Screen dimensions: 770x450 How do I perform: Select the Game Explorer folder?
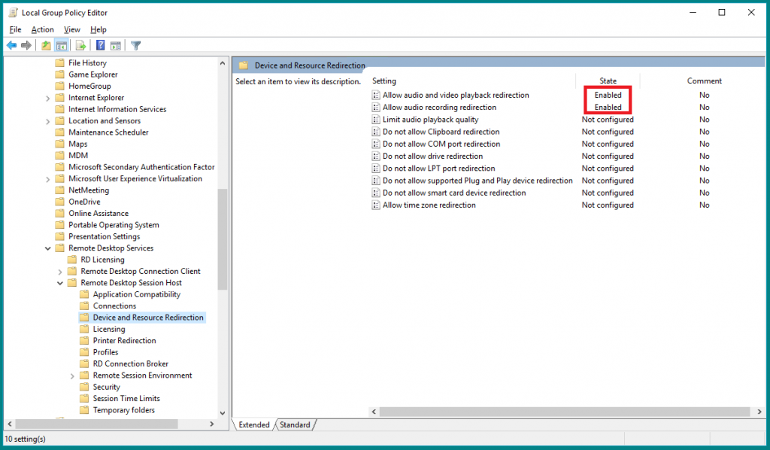point(92,74)
